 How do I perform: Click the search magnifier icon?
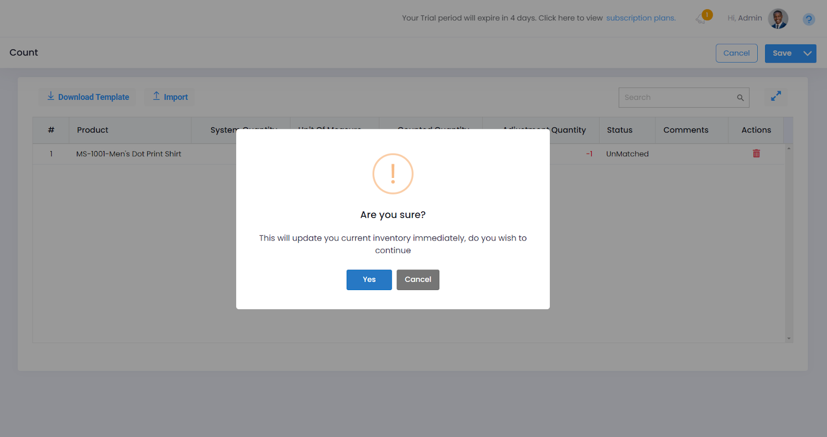click(x=740, y=98)
